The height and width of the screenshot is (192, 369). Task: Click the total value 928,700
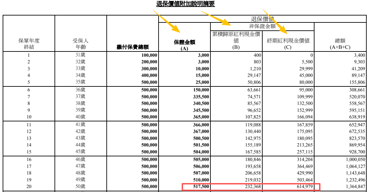click(x=357, y=152)
